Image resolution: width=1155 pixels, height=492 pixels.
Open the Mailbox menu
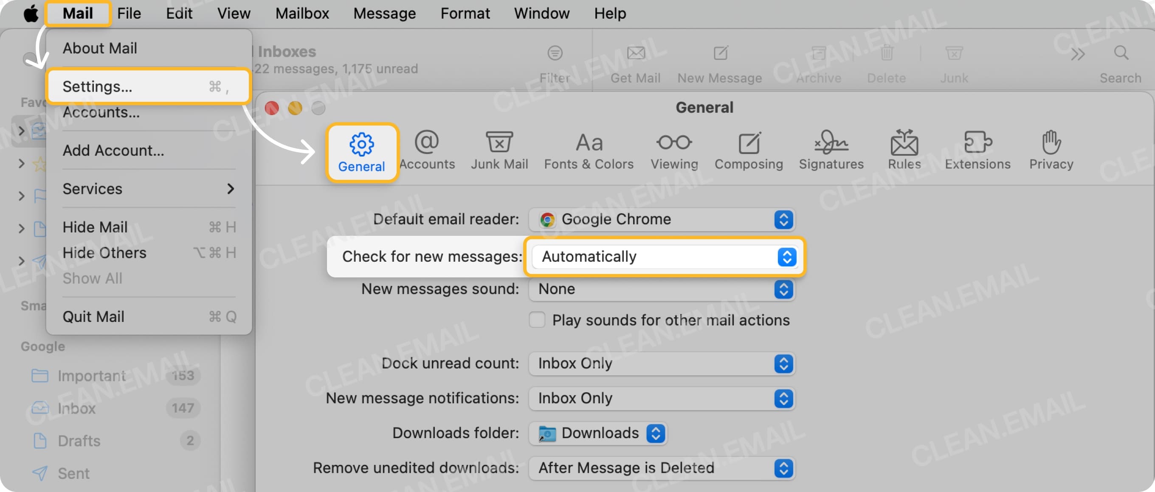point(302,13)
